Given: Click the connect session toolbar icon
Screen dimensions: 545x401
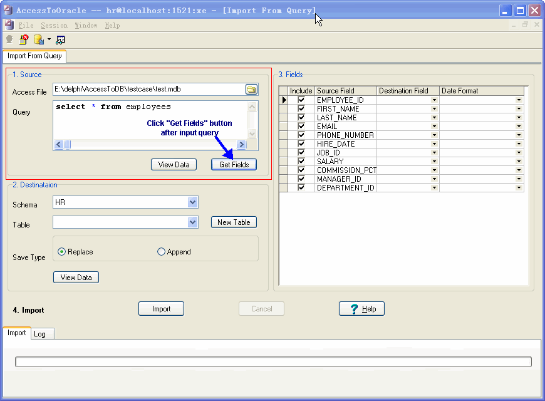Looking at the screenshot, I should (x=9, y=39).
